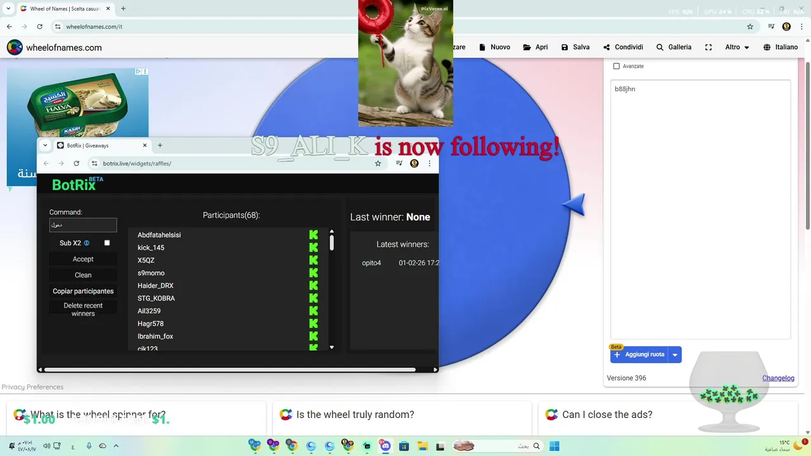
Task: Open the Halva ad info icon
Action: pos(139,72)
